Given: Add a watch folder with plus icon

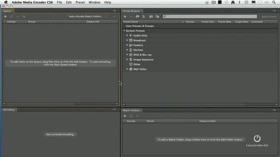Looking at the screenshot, I should [x=125, y=116].
